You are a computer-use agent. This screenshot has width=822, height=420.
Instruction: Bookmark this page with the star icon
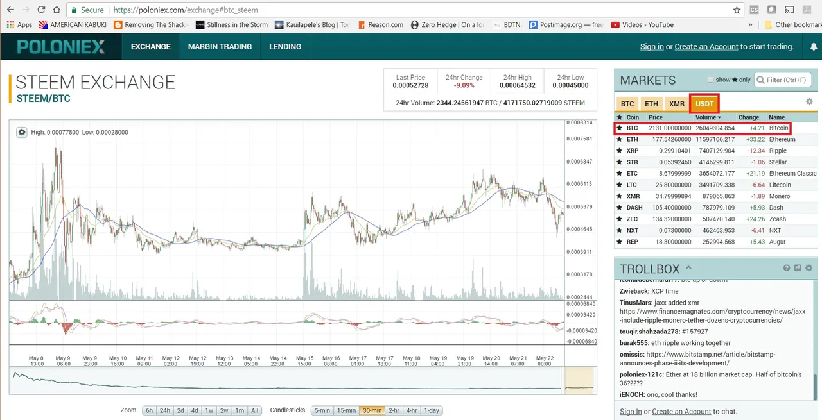click(737, 10)
